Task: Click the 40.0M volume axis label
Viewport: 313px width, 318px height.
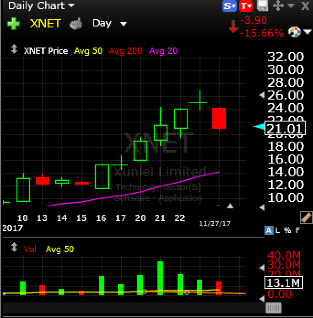Action: pyautogui.click(x=284, y=255)
